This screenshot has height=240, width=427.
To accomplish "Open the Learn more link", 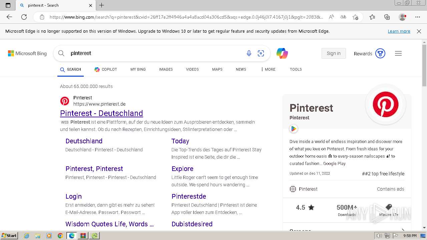I will pyautogui.click(x=399, y=31).
